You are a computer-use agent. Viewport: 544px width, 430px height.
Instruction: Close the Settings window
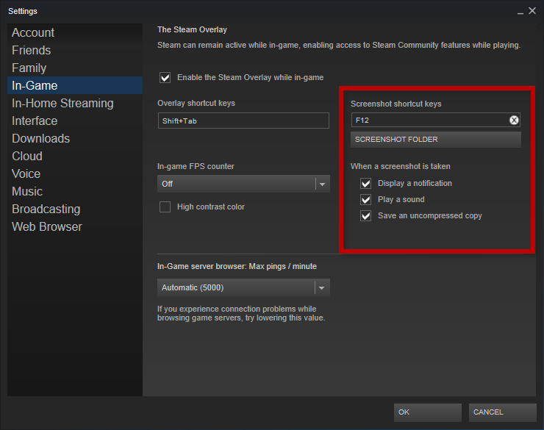coord(532,11)
